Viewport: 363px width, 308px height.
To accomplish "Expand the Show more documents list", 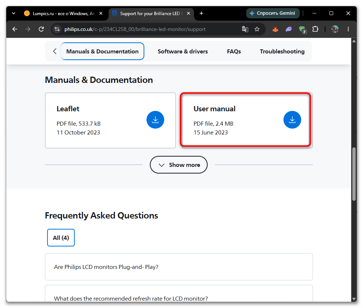I will [x=179, y=165].
